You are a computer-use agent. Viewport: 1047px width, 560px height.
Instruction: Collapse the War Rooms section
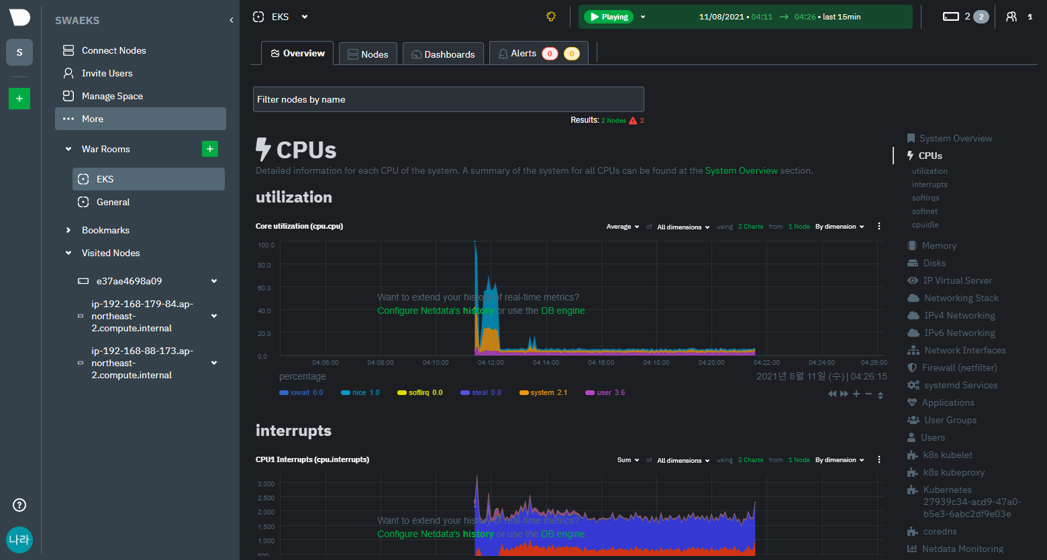[68, 149]
